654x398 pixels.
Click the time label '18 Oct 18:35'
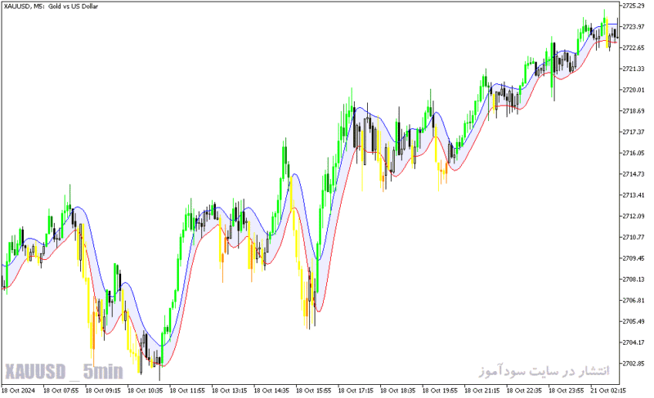pyautogui.click(x=398, y=391)
